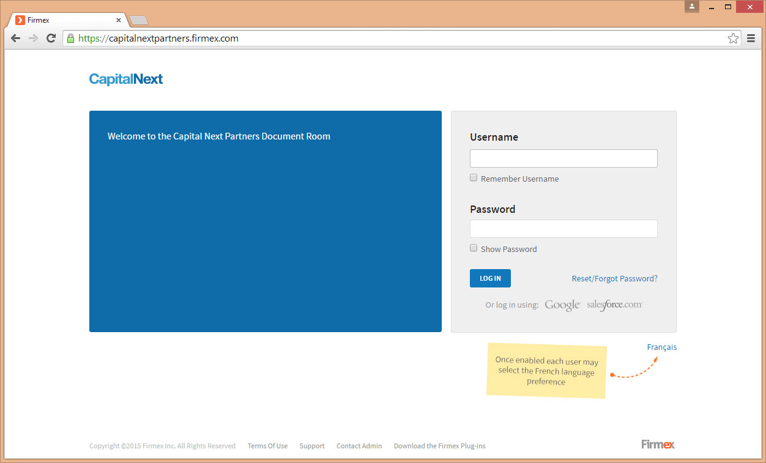Click the Firmex tab favicon
The image size is (766, 463).
pos(20,20)
